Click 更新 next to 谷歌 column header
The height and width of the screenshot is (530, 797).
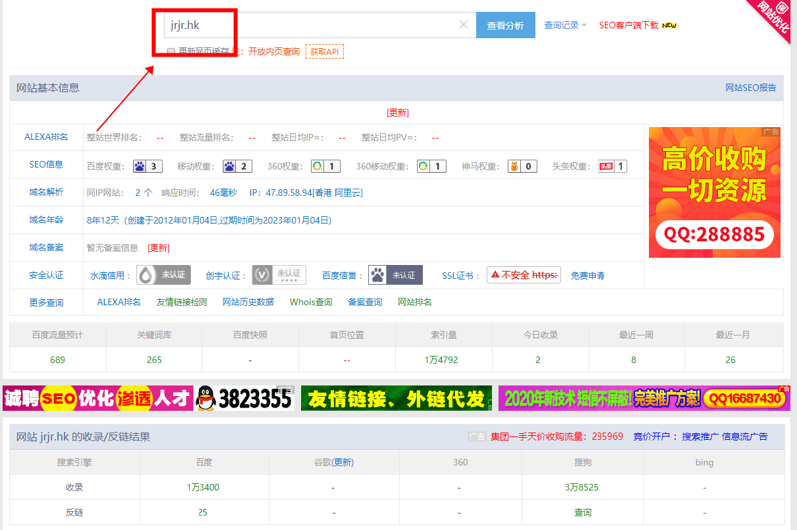(x=342, y=462)
